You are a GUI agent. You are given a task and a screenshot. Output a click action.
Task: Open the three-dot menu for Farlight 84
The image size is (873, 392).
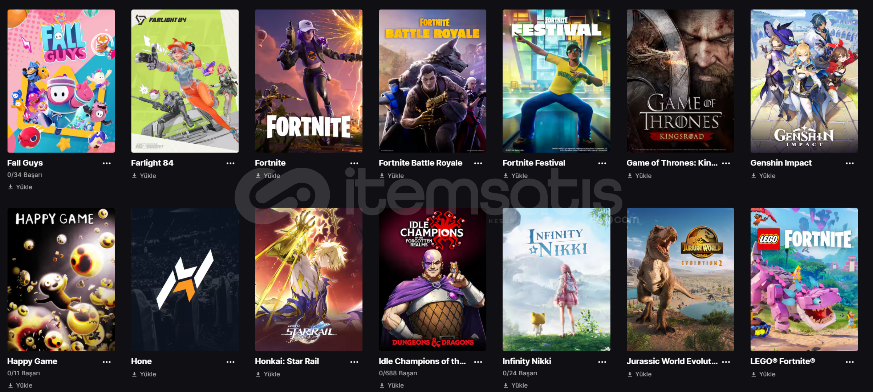[230, 163]
